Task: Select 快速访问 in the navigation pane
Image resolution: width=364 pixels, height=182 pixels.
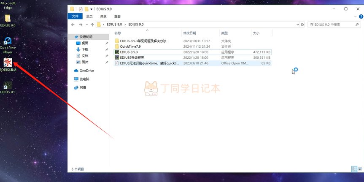Action: coord(89,37)
